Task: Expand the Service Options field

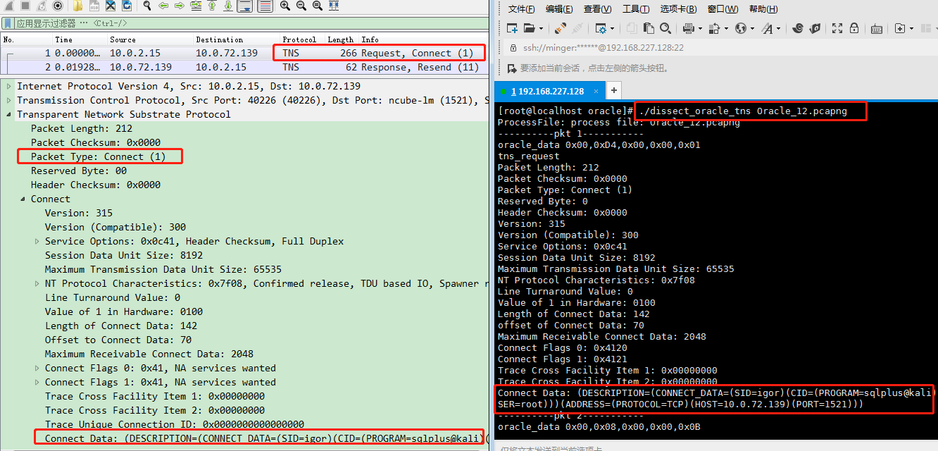Action: click(38, 241)
